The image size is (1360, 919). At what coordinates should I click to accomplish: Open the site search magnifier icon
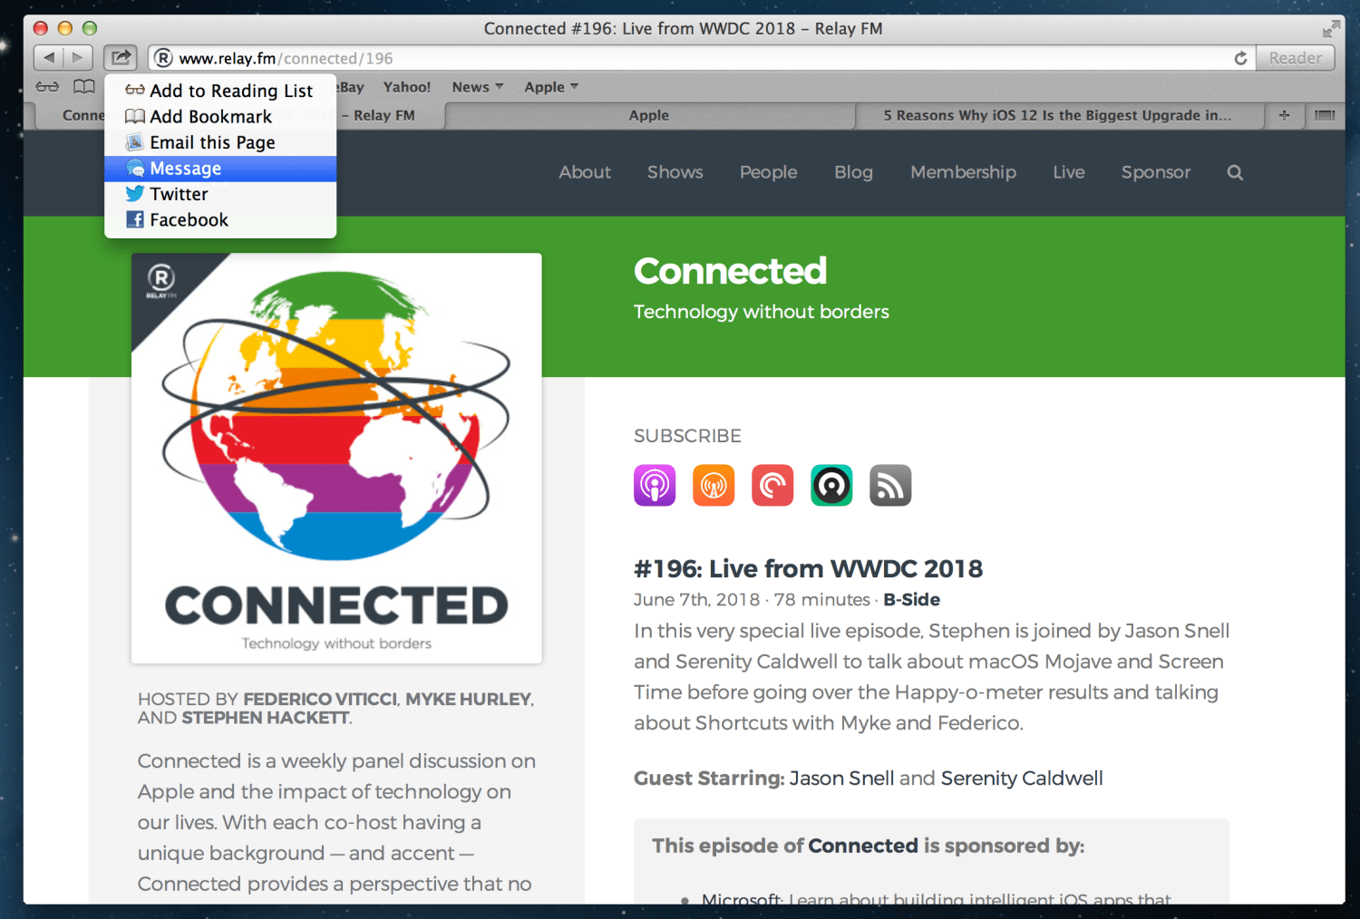coord(1235,172)
